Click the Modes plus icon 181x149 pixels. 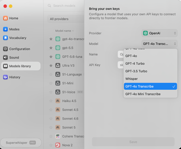pyautogui.click(x=6, y=29)
